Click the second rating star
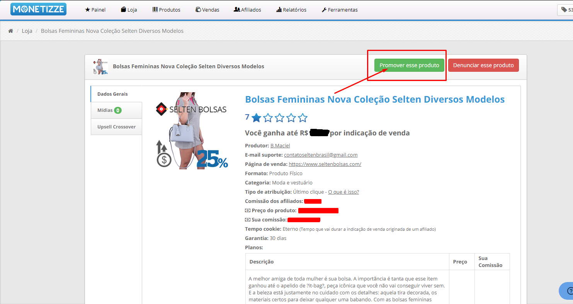Viewport: 573px width, 304px height. pyautogui.click(x=268, y=118)
